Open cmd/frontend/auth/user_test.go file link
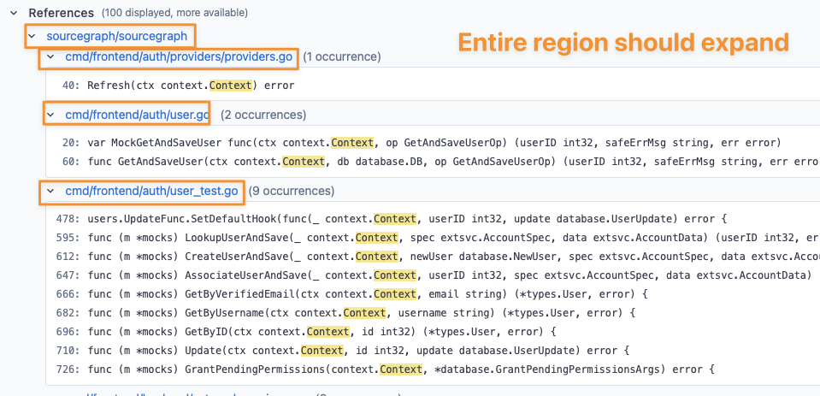The width and height of the screenshot is (820, 396). tap(151, 192)
